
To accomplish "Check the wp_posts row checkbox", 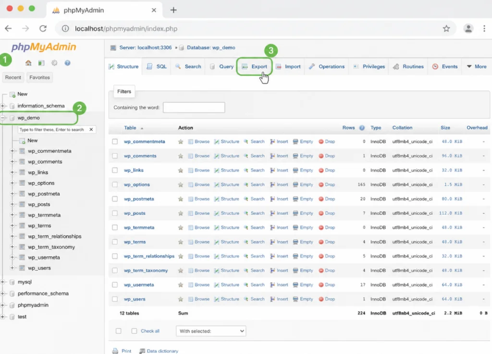I will (115, 213).
